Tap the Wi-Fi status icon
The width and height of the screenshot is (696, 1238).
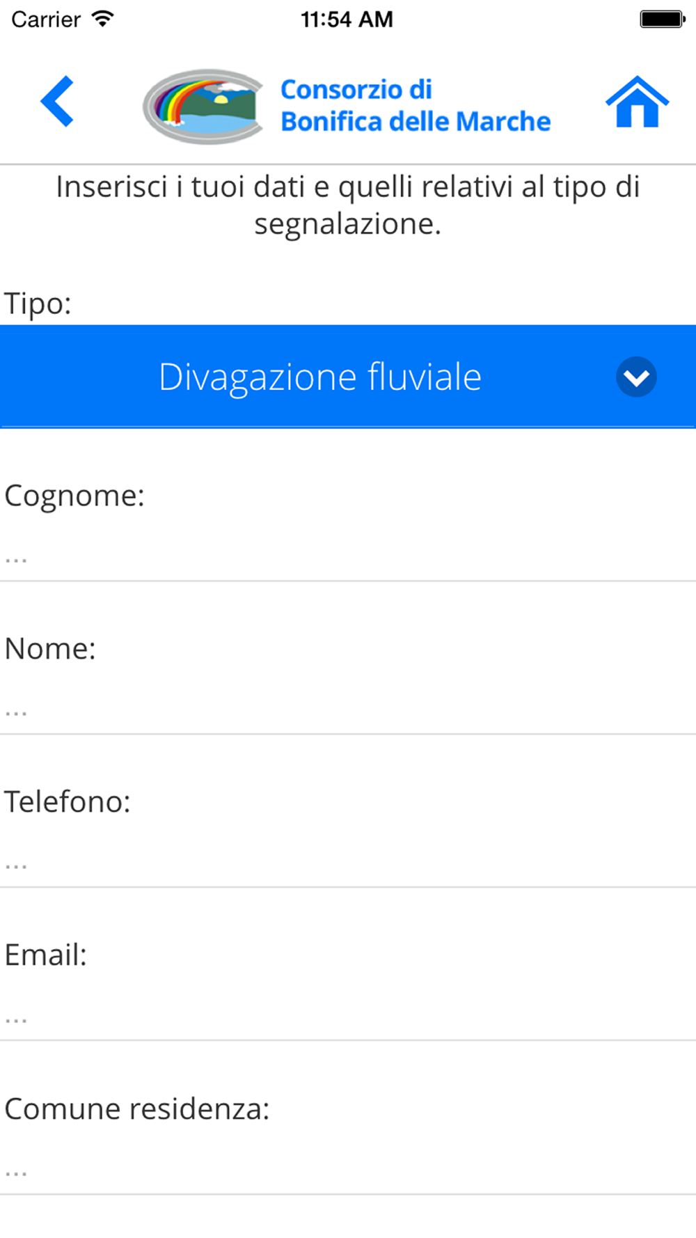[x=102, y=19]
